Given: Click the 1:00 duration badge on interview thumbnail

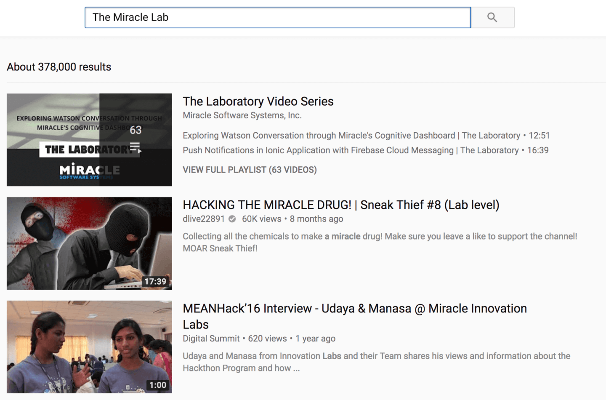Looking at the screenshot, I should pyautogui.click(x=157, y=385).
